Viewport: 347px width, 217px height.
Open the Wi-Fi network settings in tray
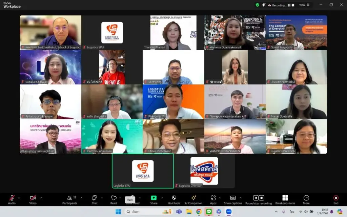tap(301, 212)
